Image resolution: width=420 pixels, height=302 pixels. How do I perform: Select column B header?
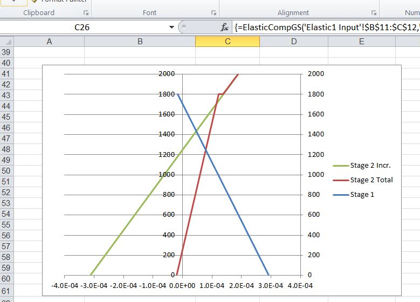tap(140, 42)
